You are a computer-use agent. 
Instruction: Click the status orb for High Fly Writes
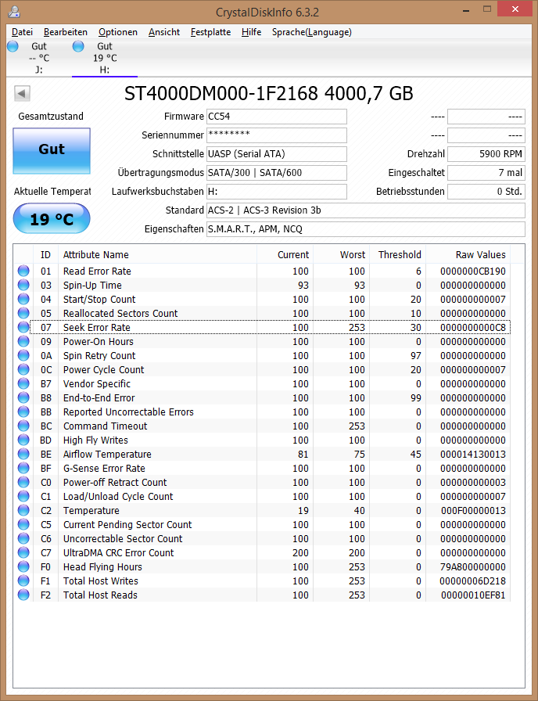23,440
